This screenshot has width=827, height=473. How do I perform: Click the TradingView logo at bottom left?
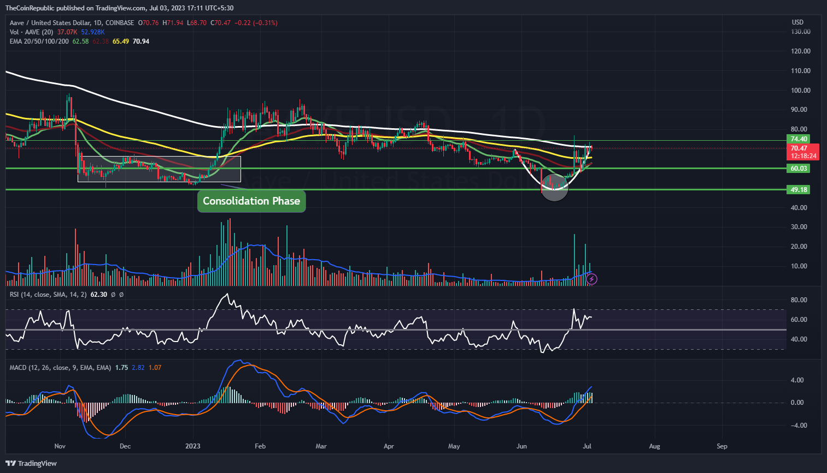[x=32, y=463]
